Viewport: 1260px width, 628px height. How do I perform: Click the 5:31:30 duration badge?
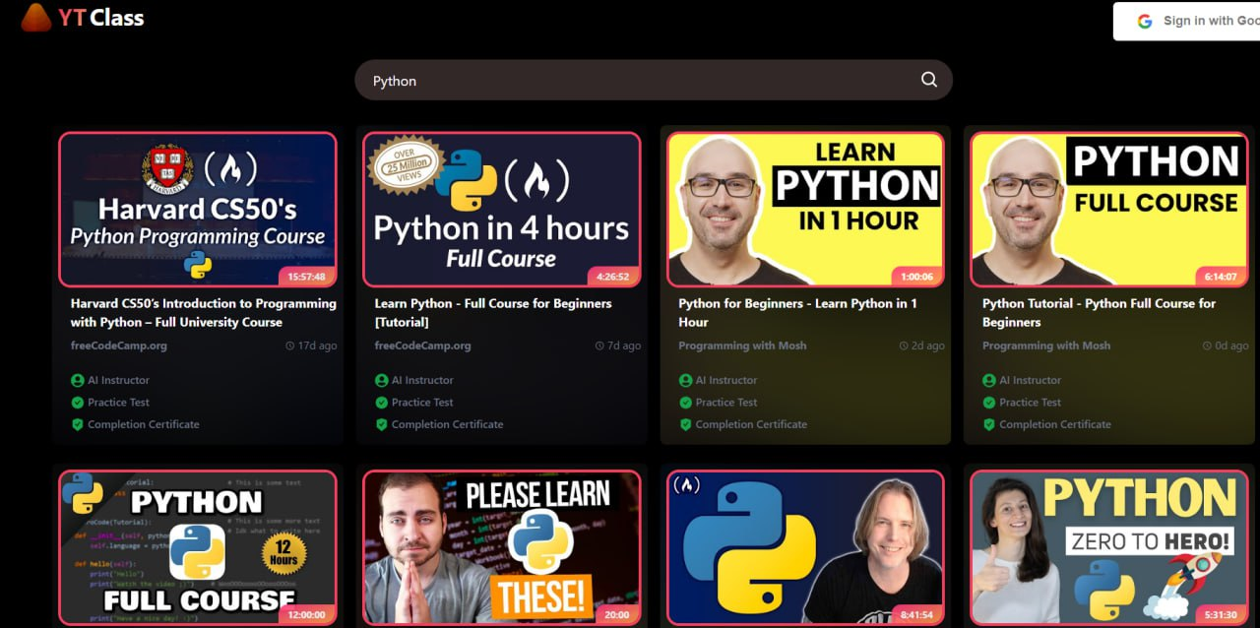[x=1221, y=614]
